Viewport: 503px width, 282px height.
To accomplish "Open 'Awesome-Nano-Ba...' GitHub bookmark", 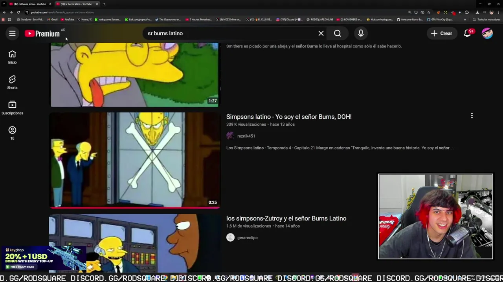I will click(x=410, y=20).
